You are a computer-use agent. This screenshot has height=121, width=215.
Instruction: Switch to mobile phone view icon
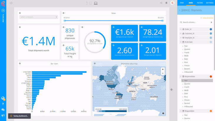[x=87, y=3]
